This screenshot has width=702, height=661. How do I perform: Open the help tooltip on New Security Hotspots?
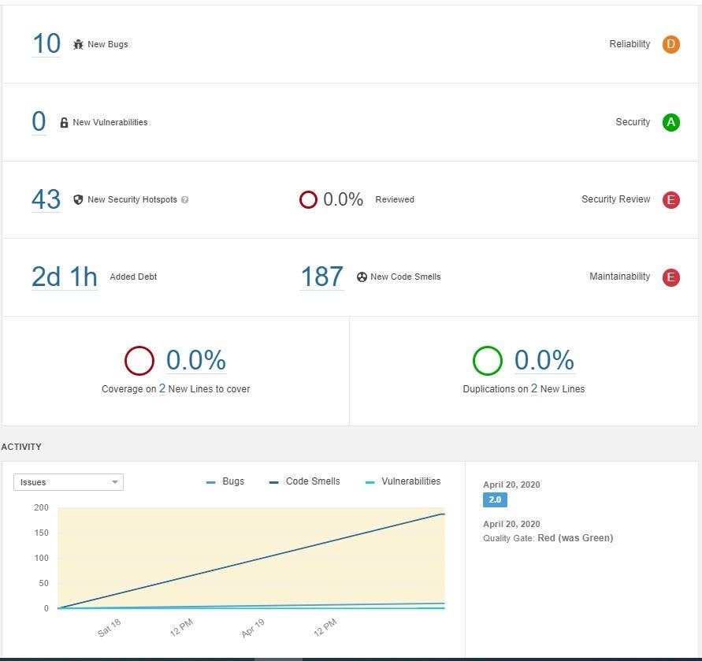[x=184, y=200]
